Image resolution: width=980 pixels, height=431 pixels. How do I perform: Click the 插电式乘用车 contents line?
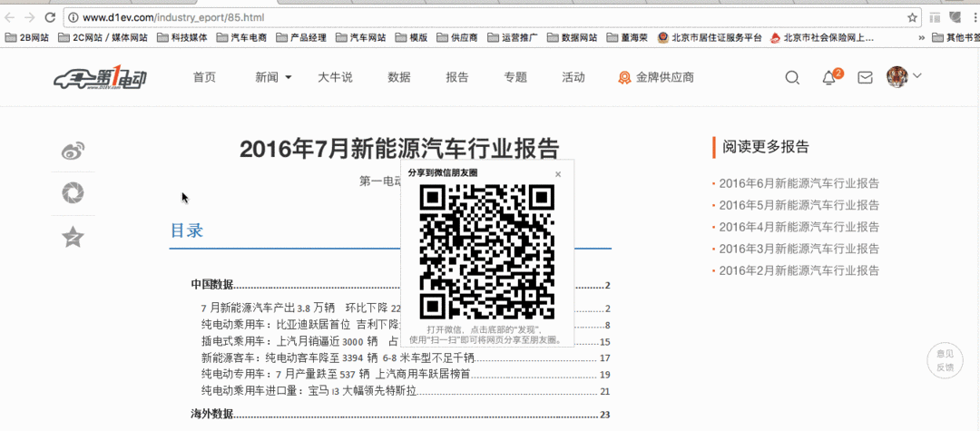tap(406, 341)
